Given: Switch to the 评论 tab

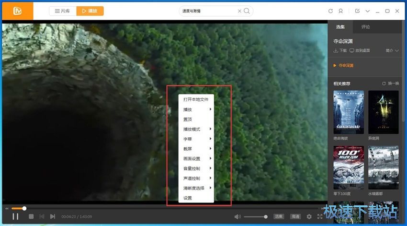Looking at the screenshot, I should click(365, 27).
